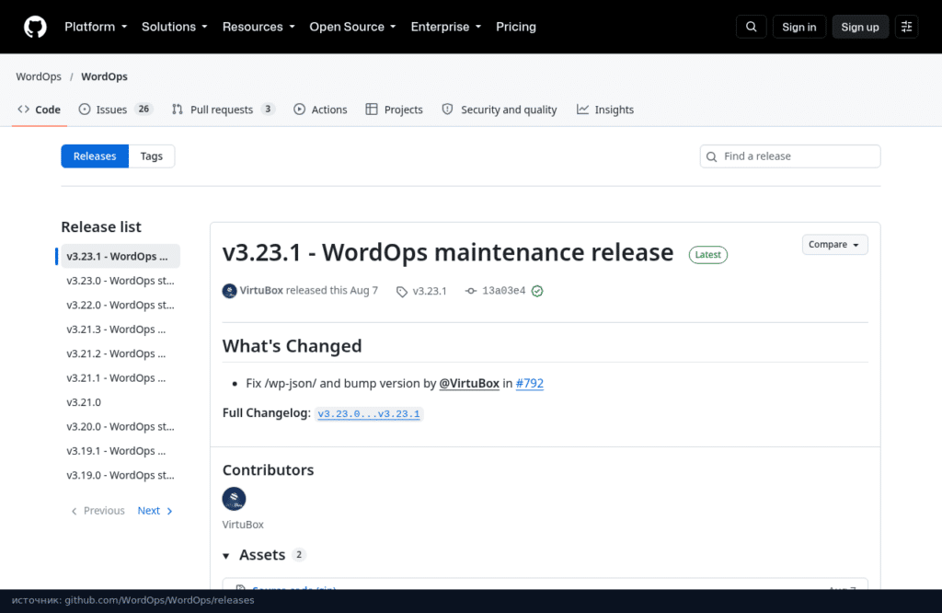
Task: Click the Pull requests branch icon
Action: [x=178, y=110]
